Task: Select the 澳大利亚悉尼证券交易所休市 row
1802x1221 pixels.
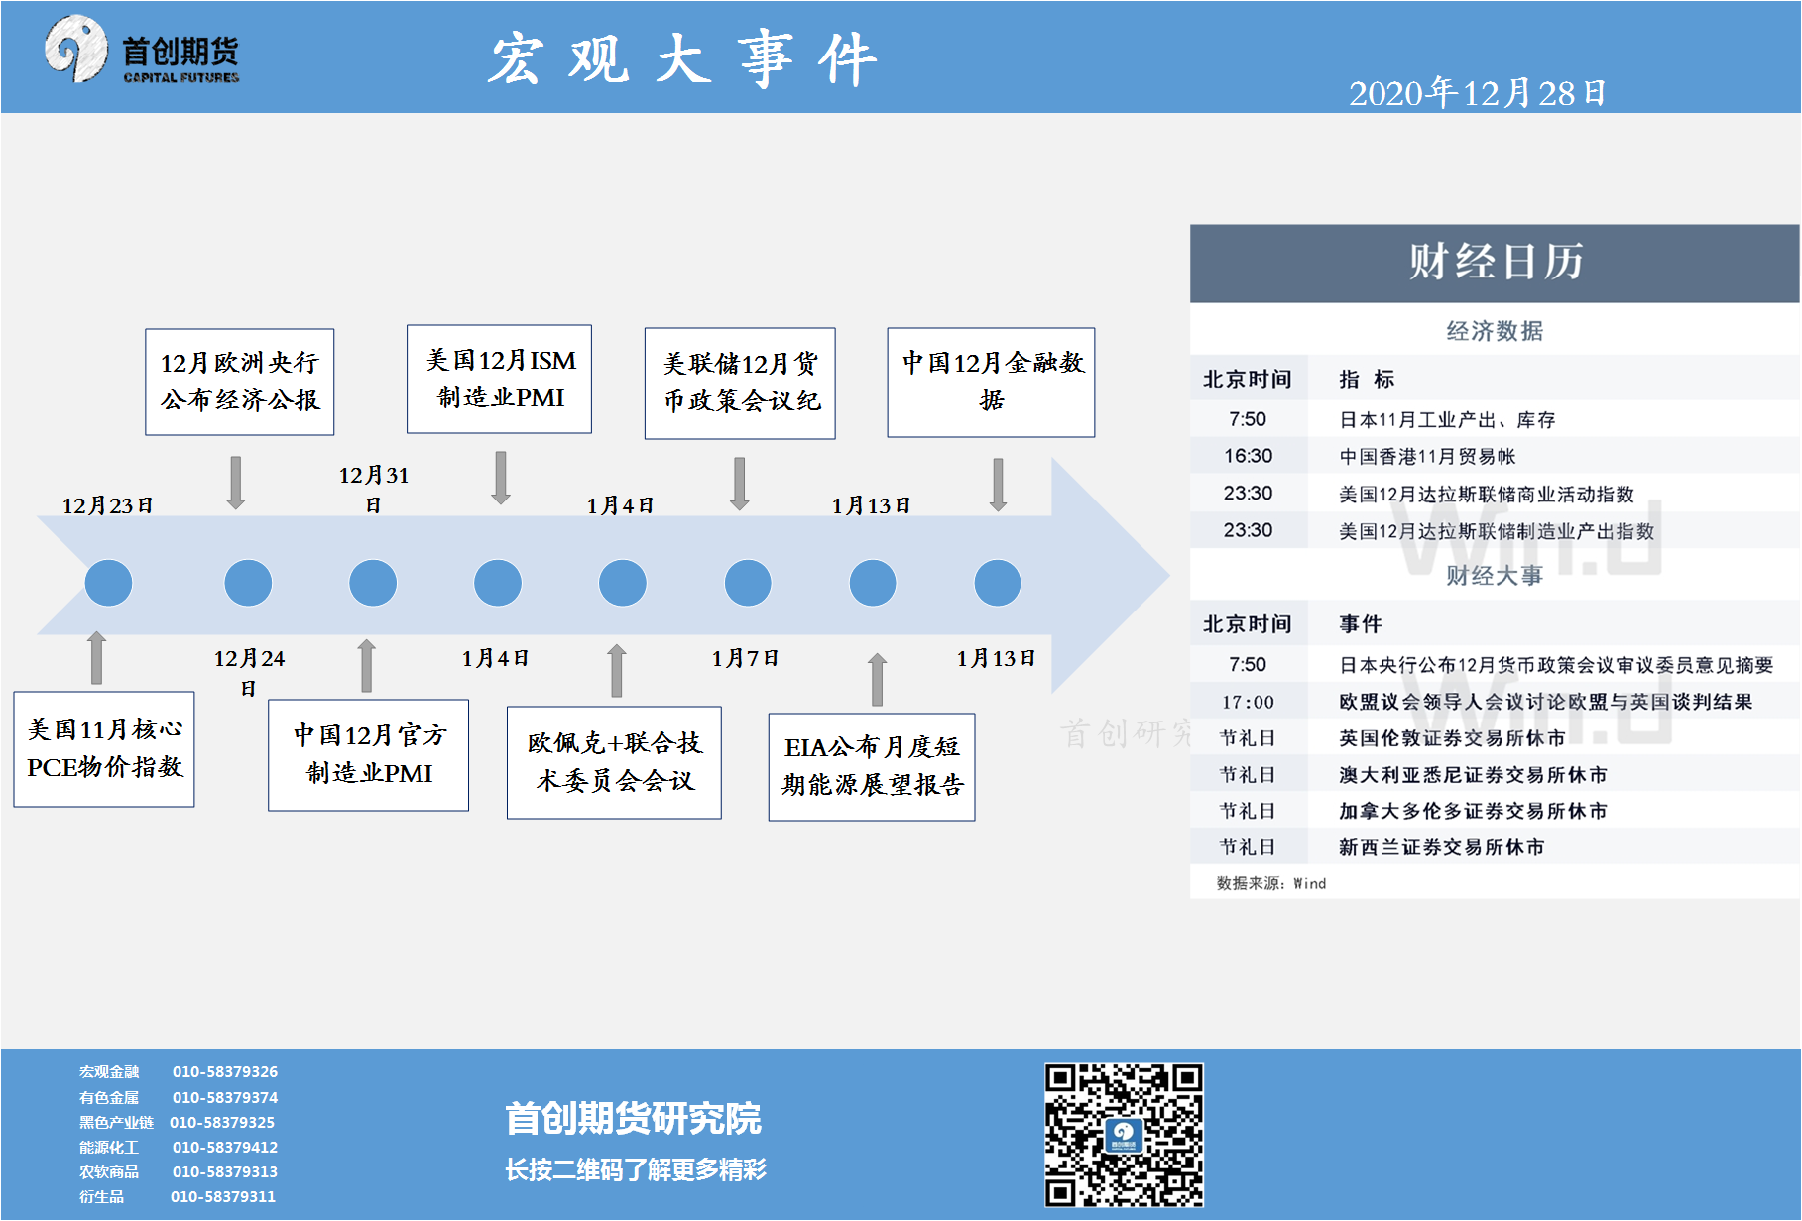Action: coord(1495,775)
